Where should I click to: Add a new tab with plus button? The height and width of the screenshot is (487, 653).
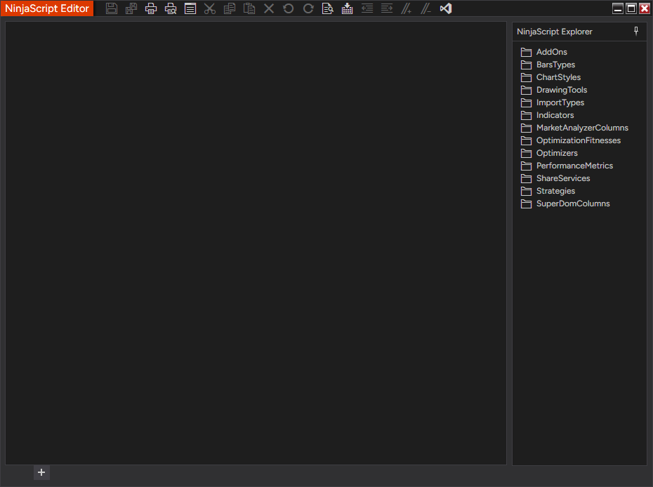(41, 472)
